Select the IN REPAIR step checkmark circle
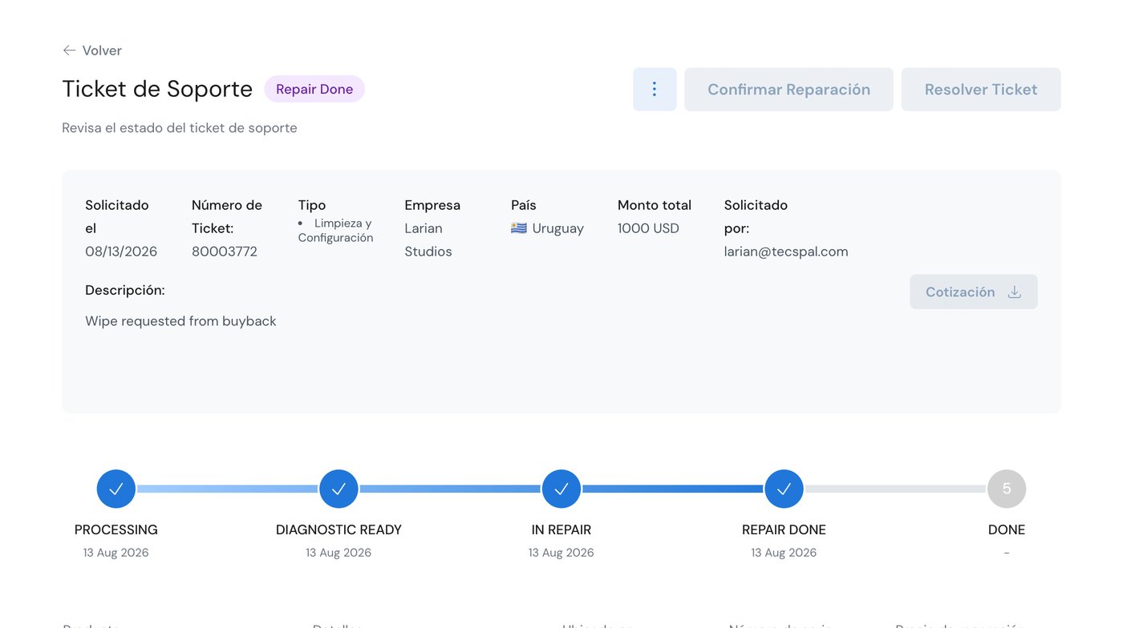The width and height of the screenshot is (1123, 628). [x=561, y=489]
